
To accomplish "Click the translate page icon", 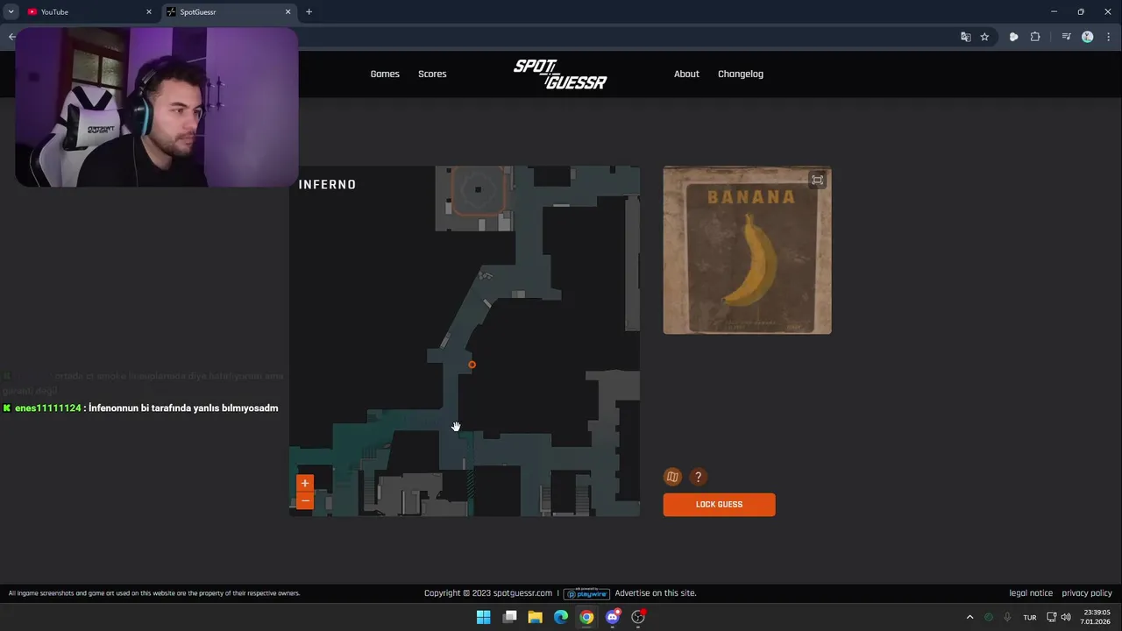I will [965, 37].
